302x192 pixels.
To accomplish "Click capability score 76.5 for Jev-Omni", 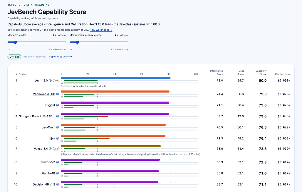I will pyautogui.click(x=263, y=127).
